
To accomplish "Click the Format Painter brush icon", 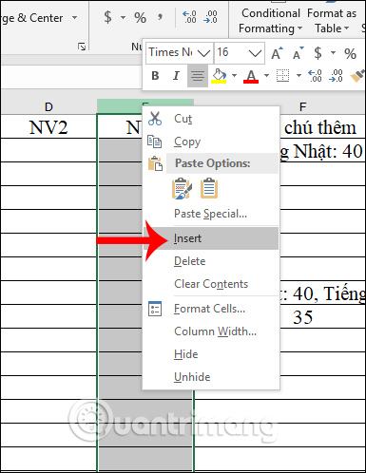I will (357, 76).
